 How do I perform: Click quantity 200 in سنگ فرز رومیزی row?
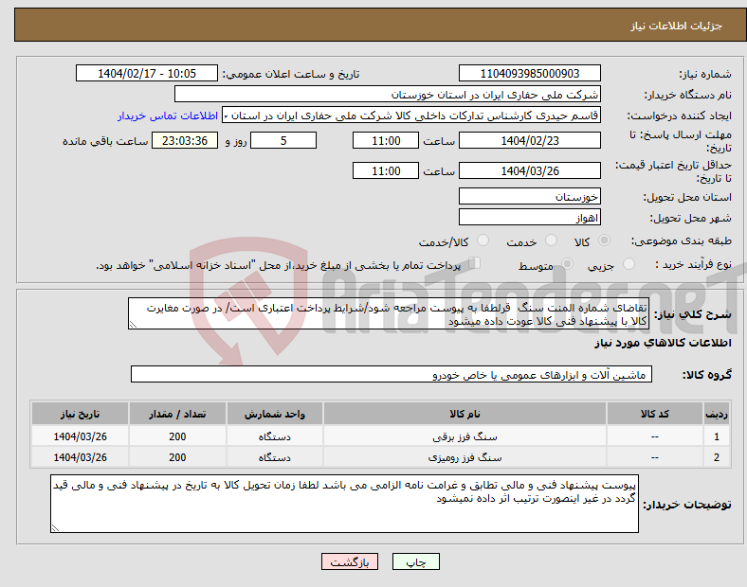tap(177, 457)
